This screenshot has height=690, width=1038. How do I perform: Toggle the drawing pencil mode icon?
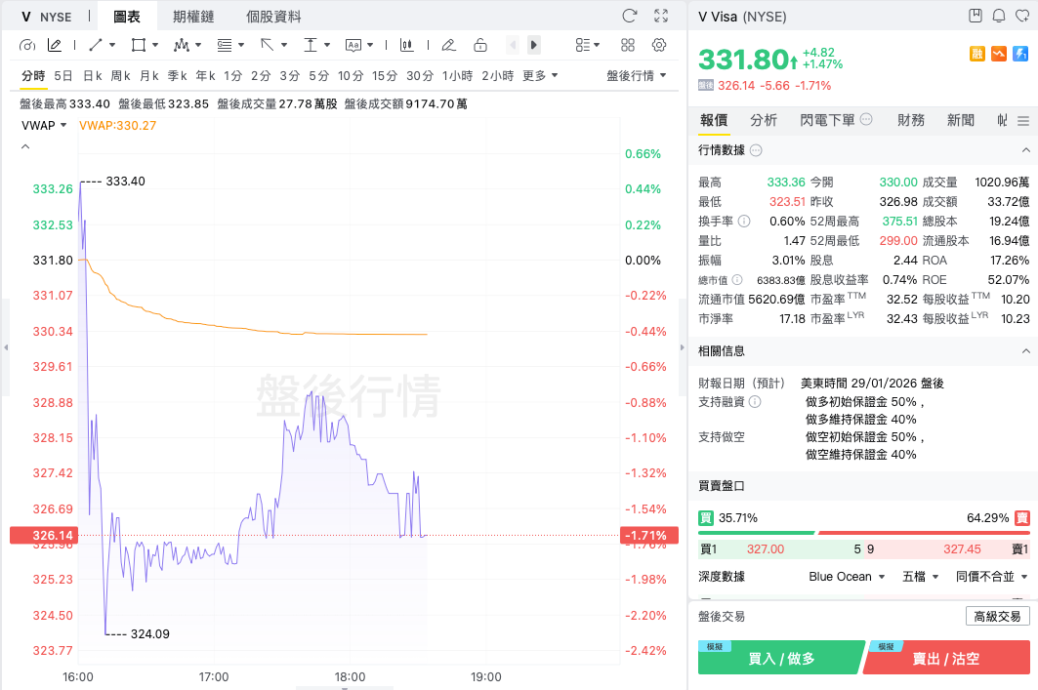[55, 45]
